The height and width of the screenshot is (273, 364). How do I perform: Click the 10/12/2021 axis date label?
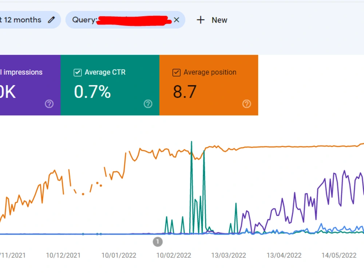point(63,256)
